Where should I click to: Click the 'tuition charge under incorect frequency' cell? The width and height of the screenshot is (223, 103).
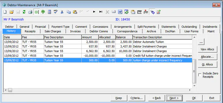tap(162, 60)
